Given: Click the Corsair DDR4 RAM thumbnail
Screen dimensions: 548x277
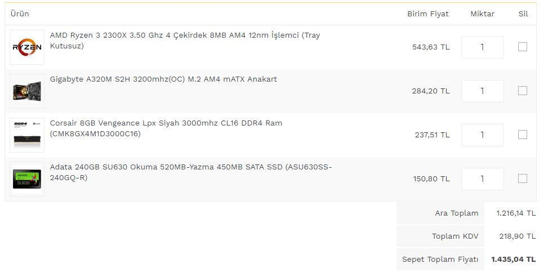Looking at the screenshot, I should click(x=27, y=135).
